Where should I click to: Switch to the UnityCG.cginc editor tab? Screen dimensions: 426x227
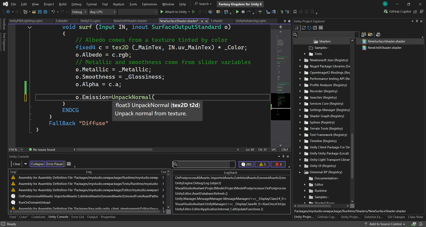click(91, 21)
